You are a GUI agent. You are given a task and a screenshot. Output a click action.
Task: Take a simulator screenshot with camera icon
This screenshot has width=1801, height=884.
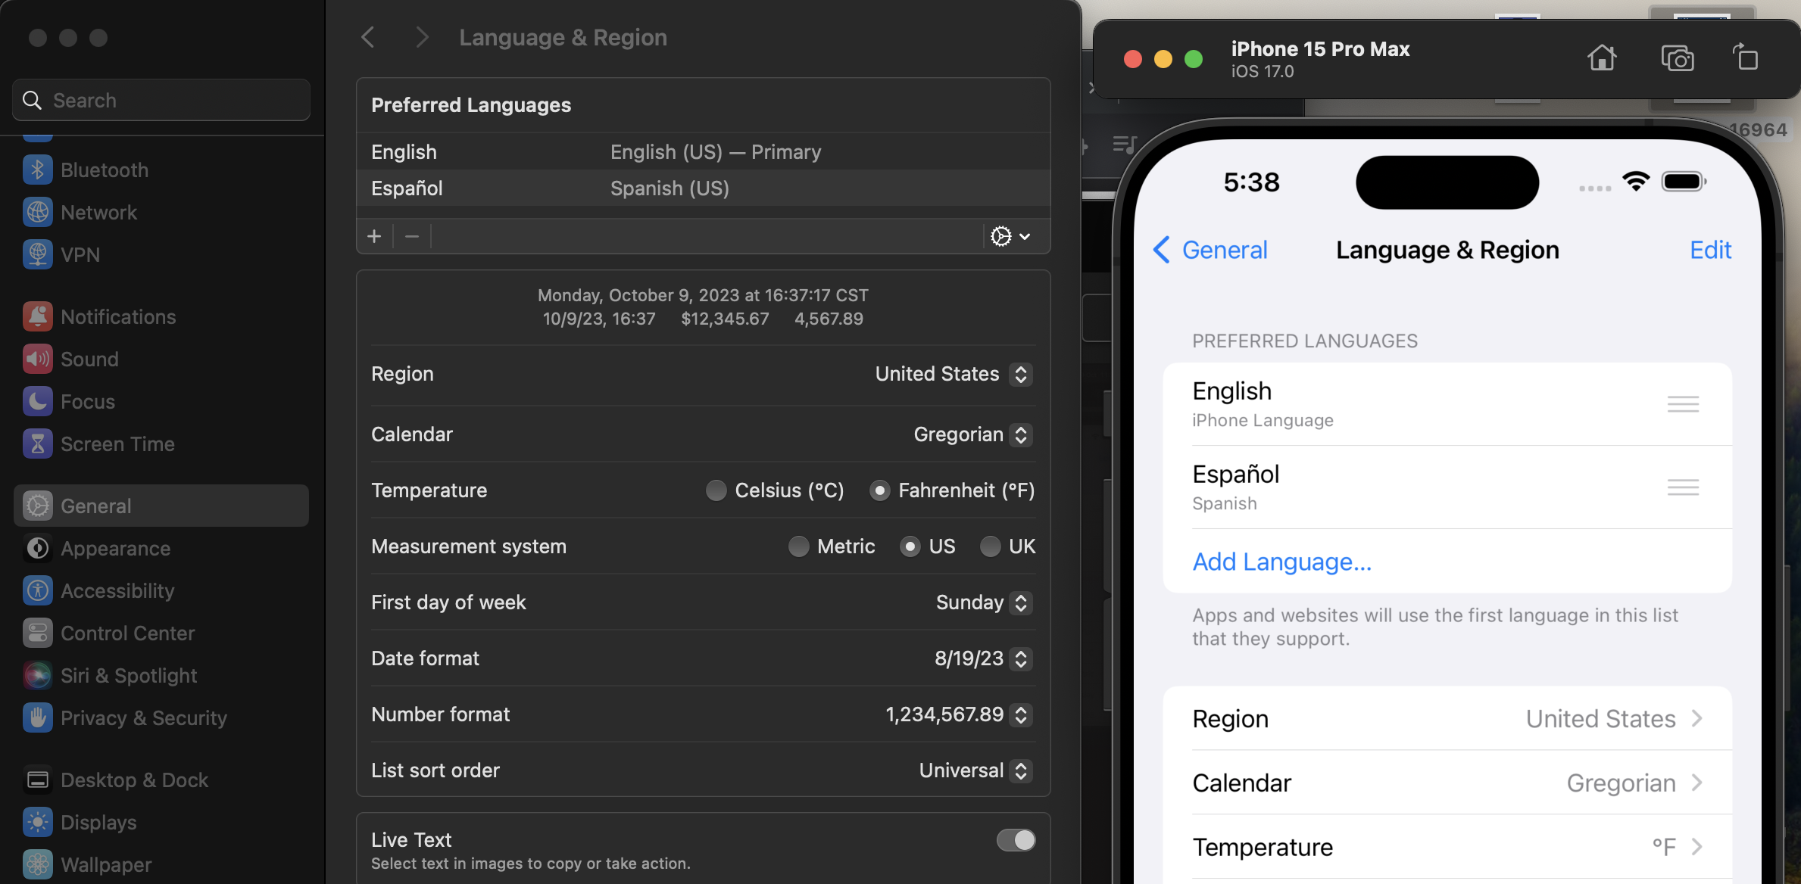click(1677, 58)
